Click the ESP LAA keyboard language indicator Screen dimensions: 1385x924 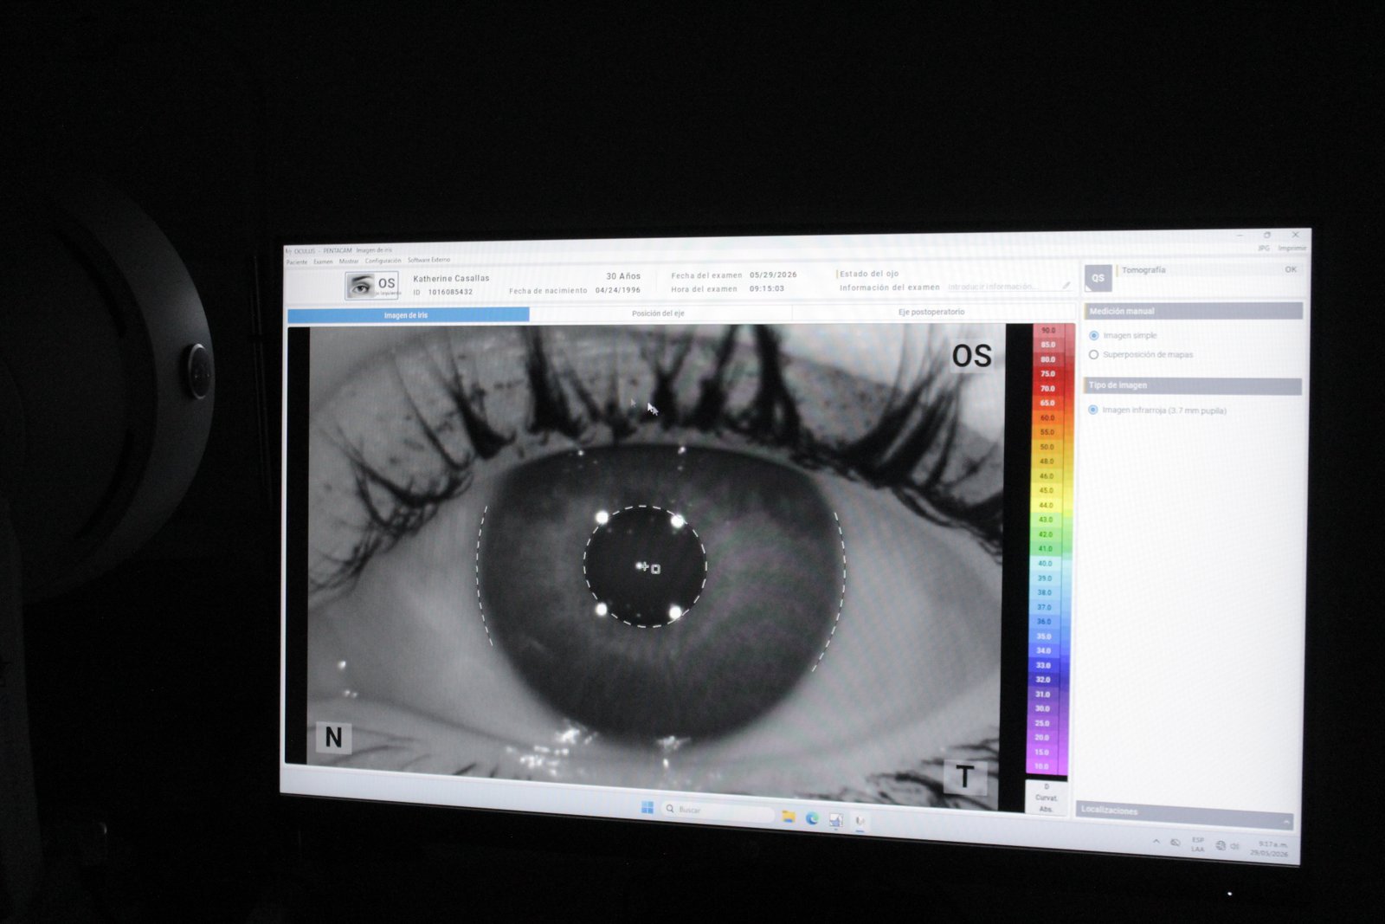point(1197,844)
